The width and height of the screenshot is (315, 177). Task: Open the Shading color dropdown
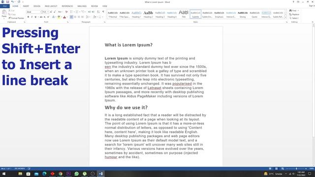click(95, 17)
